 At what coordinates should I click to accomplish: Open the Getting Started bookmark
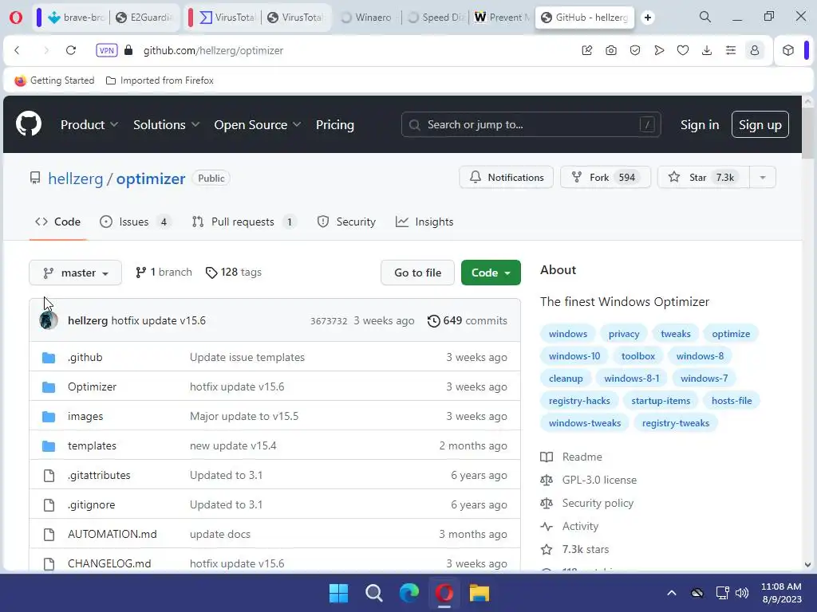pos(54,80)
